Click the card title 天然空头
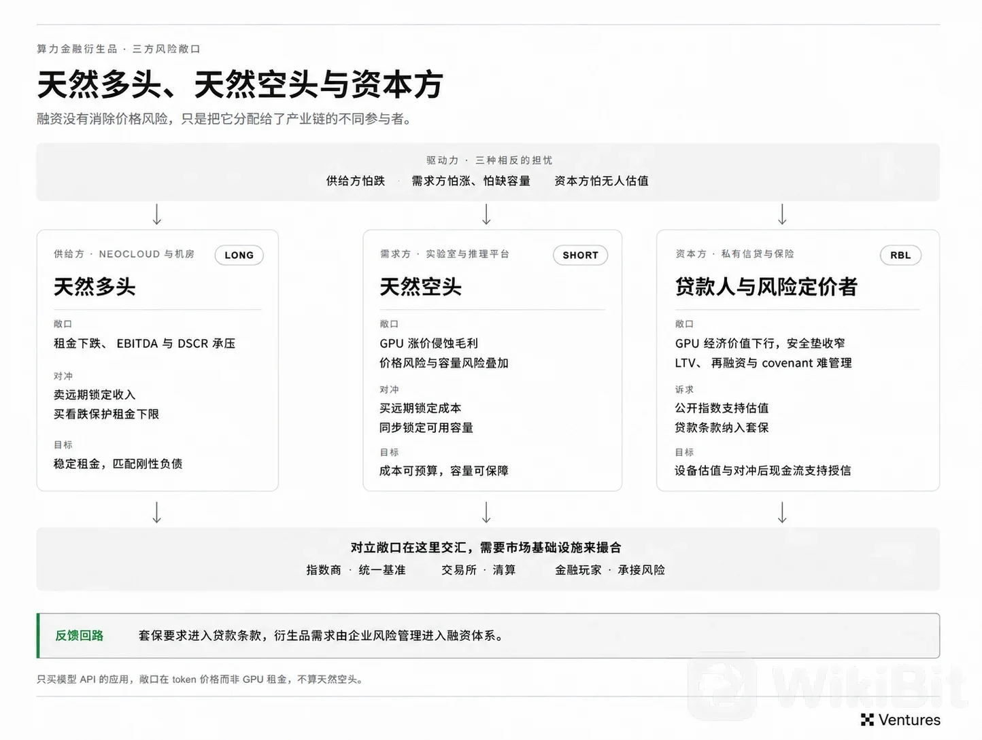The image size is (982, 740). click(x=420, y=287)
